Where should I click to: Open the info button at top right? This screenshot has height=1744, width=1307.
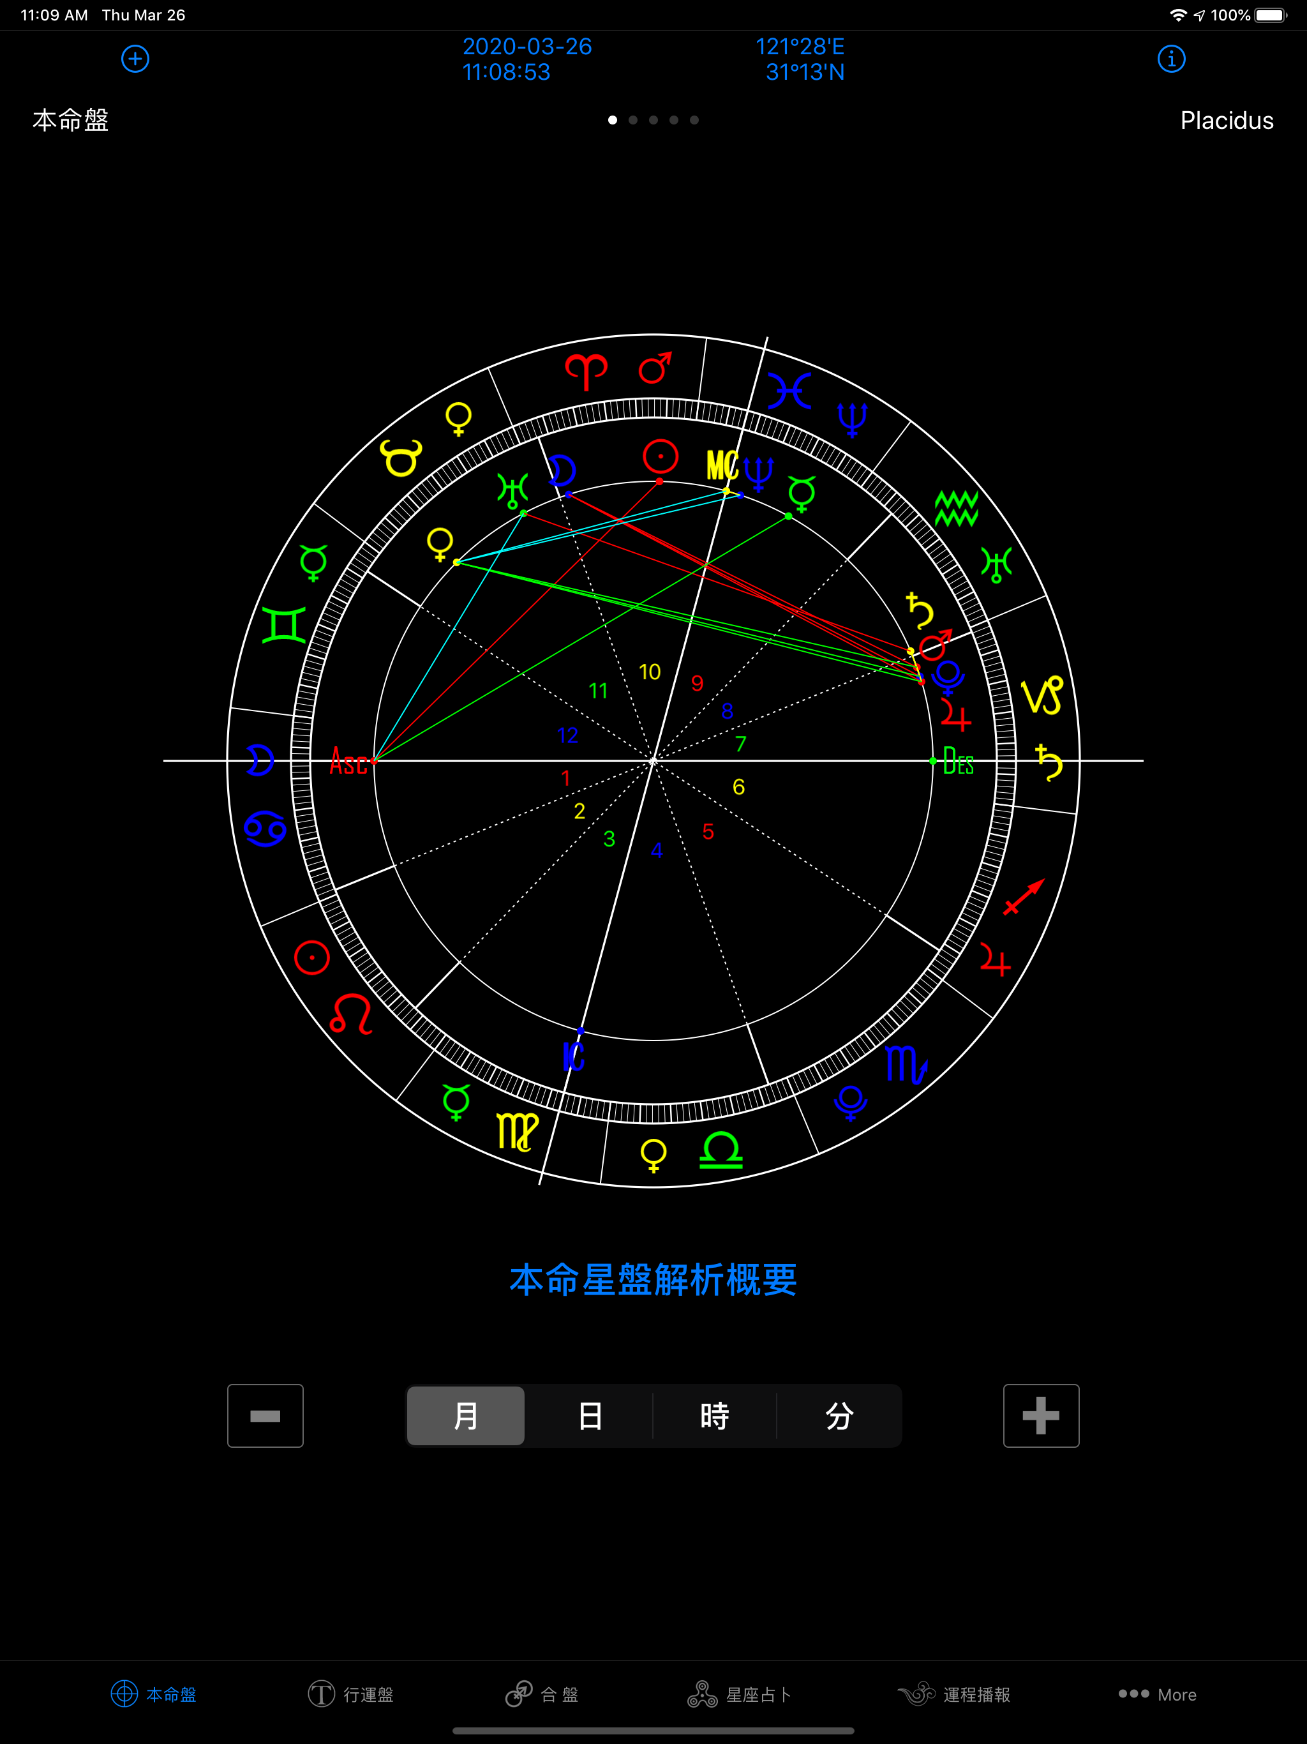[x=1172, y=59]
